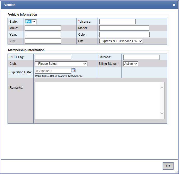Open the Billing Status dropdown

(x=131, y=64)
